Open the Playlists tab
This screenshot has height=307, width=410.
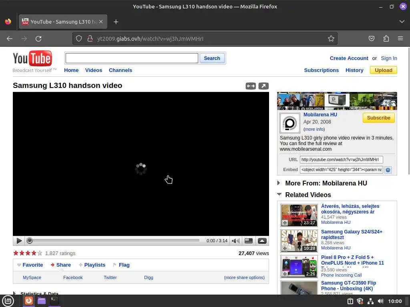click(94, 265)
